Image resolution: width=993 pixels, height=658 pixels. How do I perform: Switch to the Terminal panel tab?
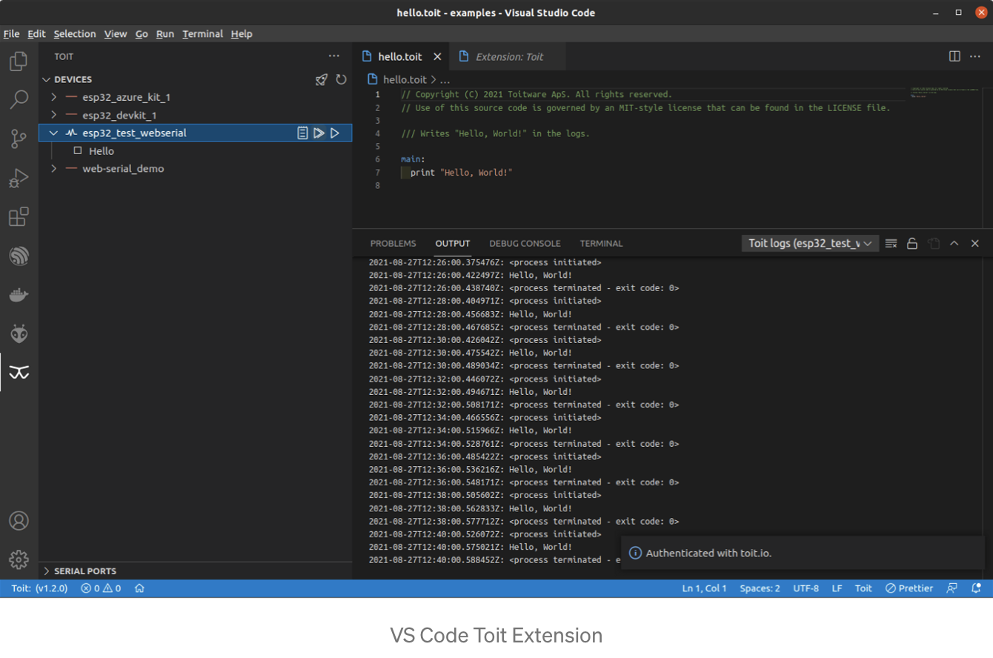pos(601,243)
